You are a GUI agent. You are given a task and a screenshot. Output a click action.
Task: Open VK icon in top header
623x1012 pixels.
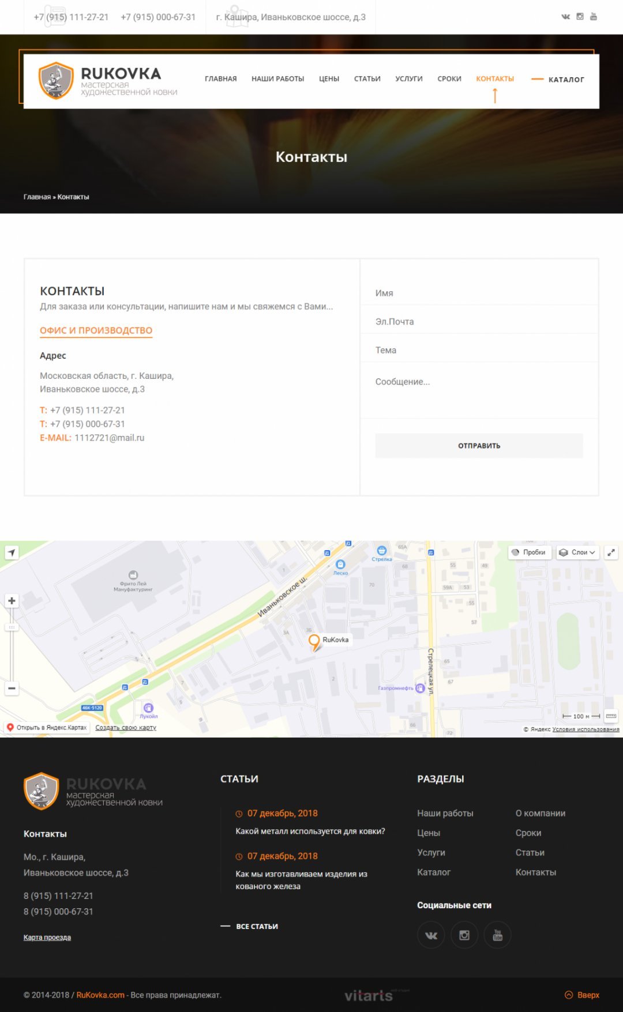pos(565,17)
